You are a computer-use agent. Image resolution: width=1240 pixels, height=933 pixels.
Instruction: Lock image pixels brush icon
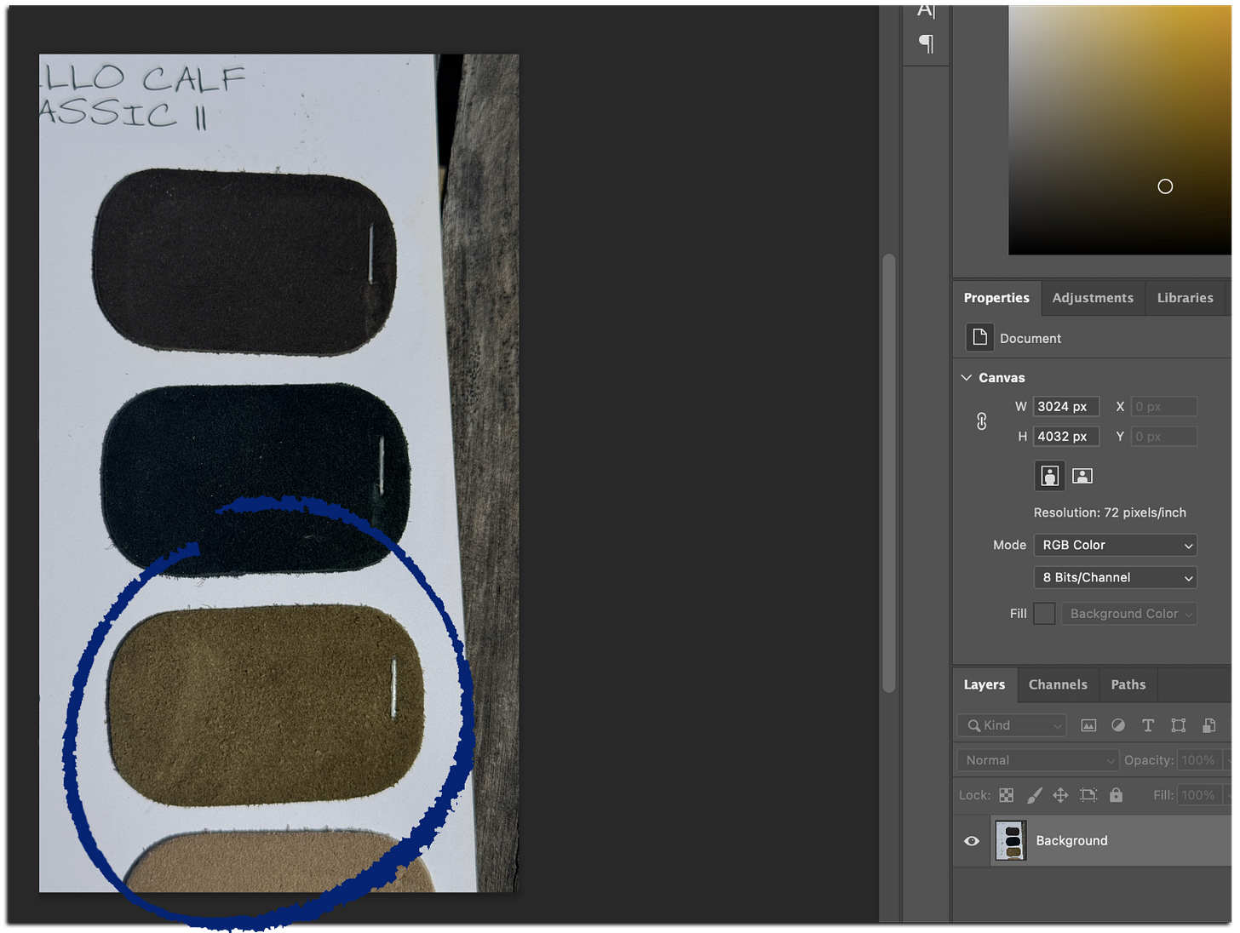coord(1034,795)
